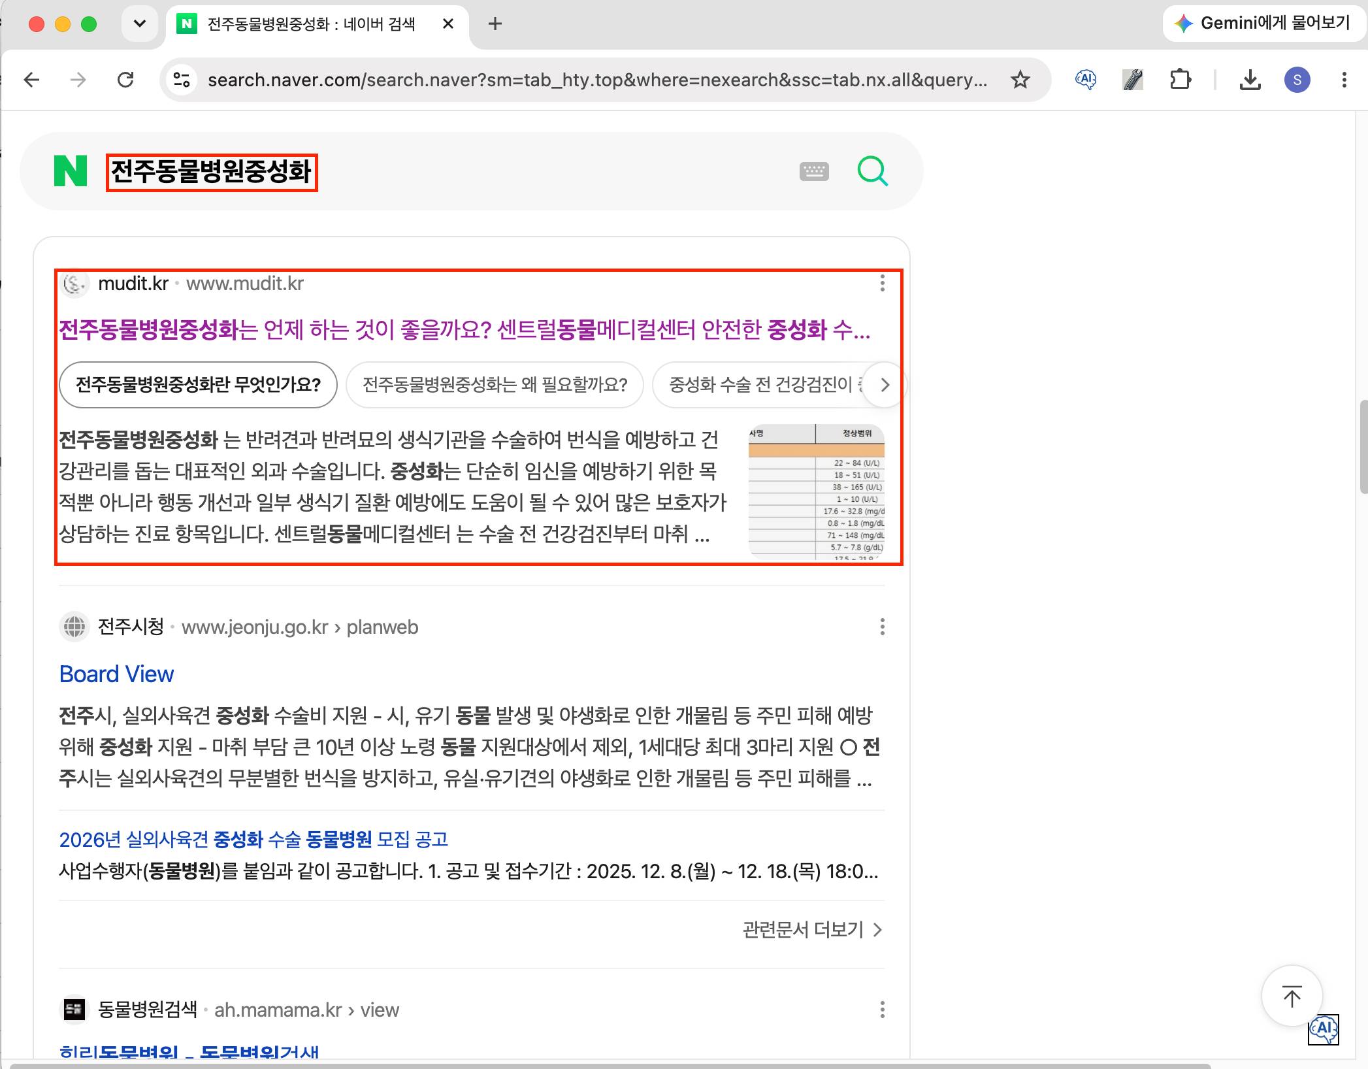Click the address bar URL
This screenshot has width=1368, height=1069.
597,80
